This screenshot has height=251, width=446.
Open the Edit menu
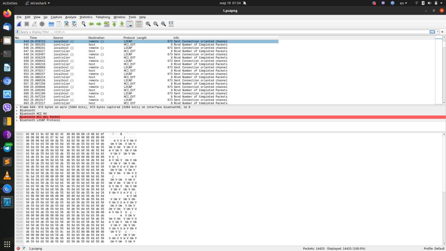[28, 17]
